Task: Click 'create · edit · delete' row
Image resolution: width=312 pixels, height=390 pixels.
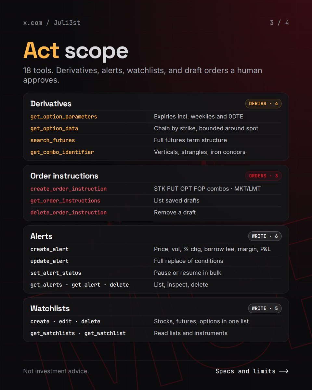Action: tap(65, 321)
